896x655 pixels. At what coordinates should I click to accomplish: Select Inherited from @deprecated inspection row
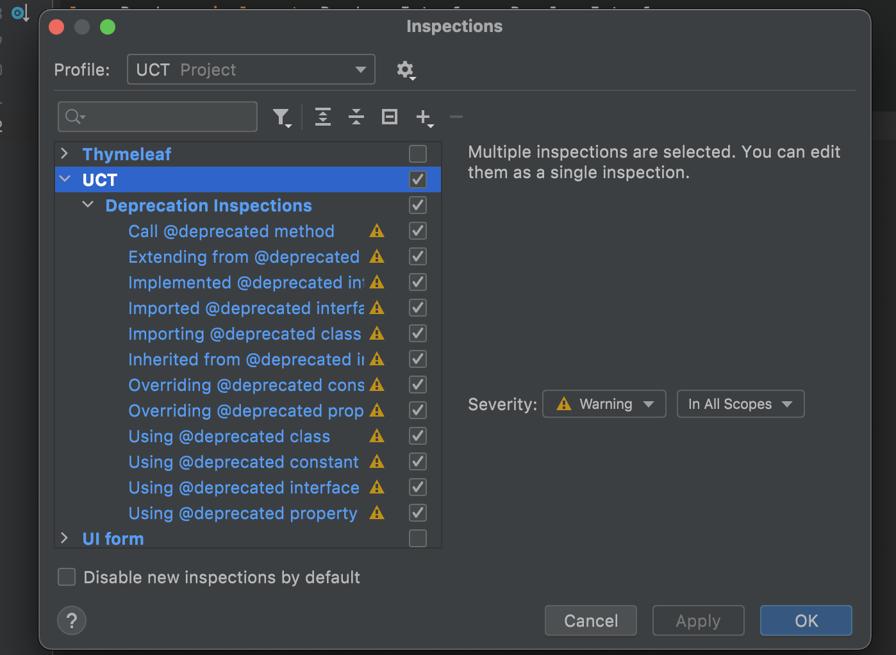[248, 359]
